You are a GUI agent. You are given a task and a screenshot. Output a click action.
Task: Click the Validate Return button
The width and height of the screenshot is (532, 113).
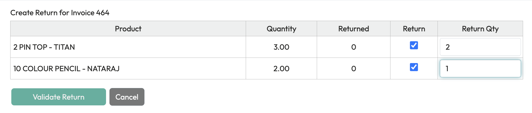tap(59, 97)
